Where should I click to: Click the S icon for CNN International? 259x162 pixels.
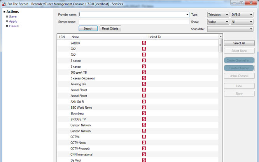[x=143, y=154]
